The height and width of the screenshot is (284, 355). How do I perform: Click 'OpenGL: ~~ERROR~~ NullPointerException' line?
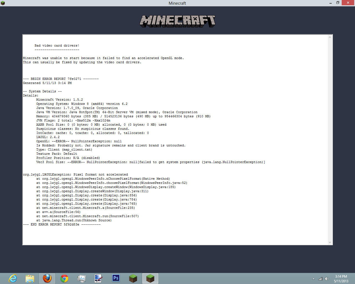pos(79,141)
